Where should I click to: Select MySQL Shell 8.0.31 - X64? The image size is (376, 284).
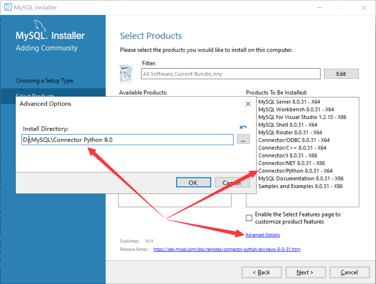click(x=288, y=125)
